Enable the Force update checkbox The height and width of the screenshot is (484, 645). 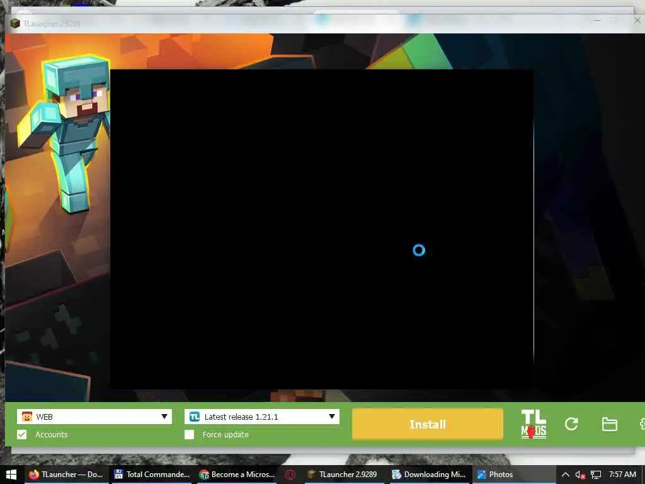189,435
